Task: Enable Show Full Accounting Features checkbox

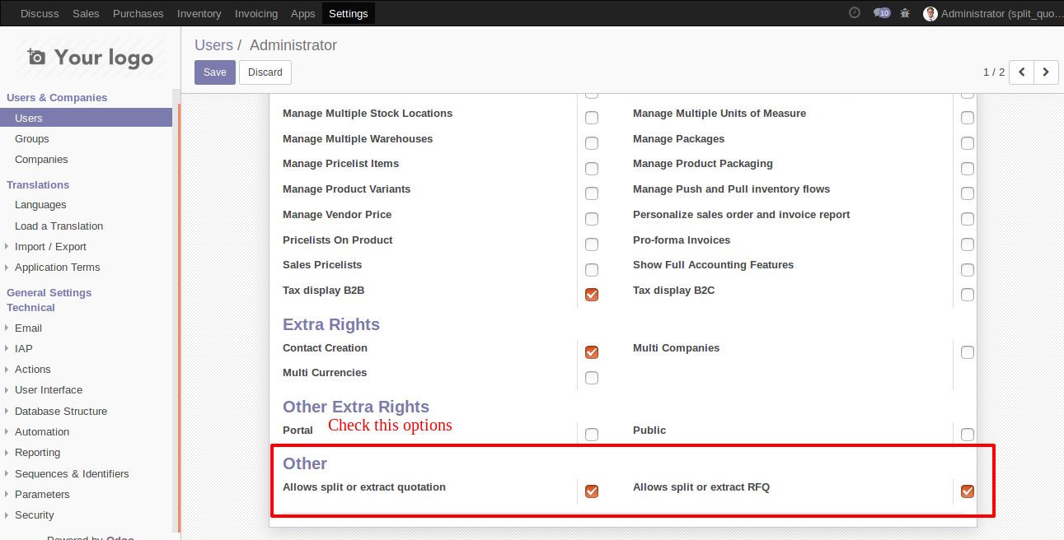Action: tap(968, 270)
